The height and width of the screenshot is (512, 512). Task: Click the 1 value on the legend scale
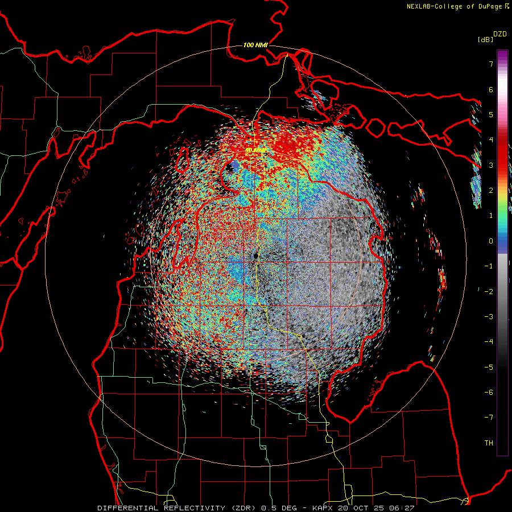click(491, 216)
